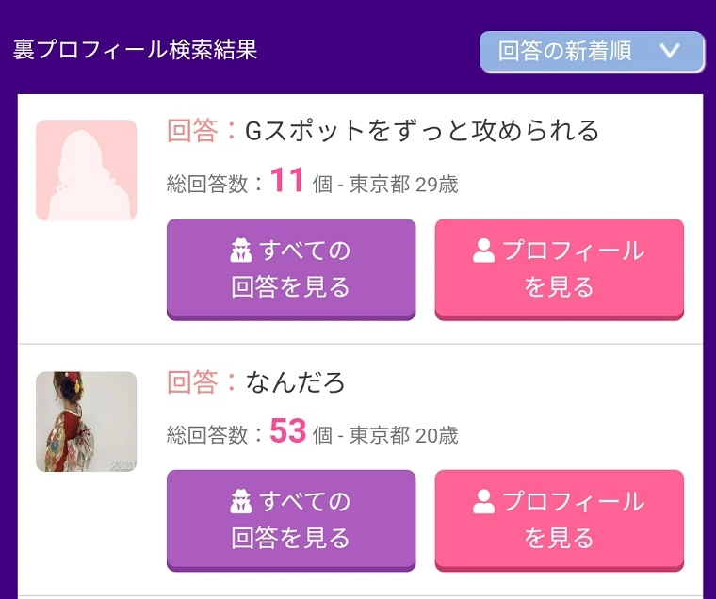Viewport: 716px width, 599px height.
Task: Click the chevron arrow on the sort selector
Action: point(670,52)
